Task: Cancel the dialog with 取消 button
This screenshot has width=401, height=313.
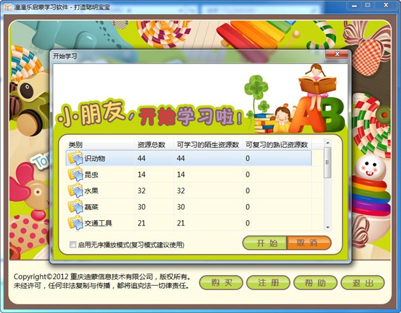Action: point(309,243)
